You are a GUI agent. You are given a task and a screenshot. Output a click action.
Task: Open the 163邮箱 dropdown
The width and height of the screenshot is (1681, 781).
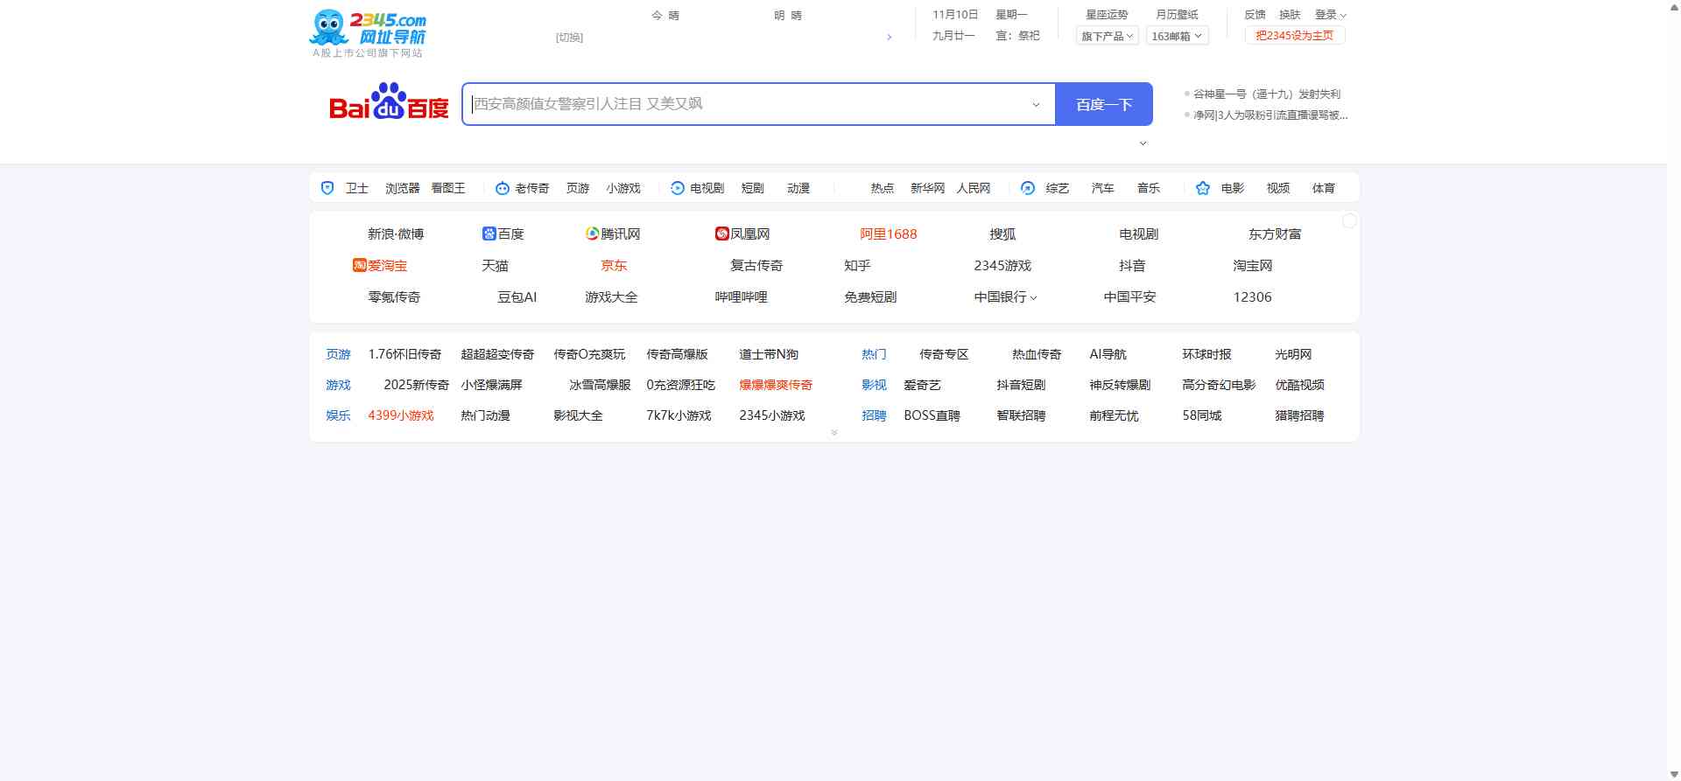click(1177, 36)
